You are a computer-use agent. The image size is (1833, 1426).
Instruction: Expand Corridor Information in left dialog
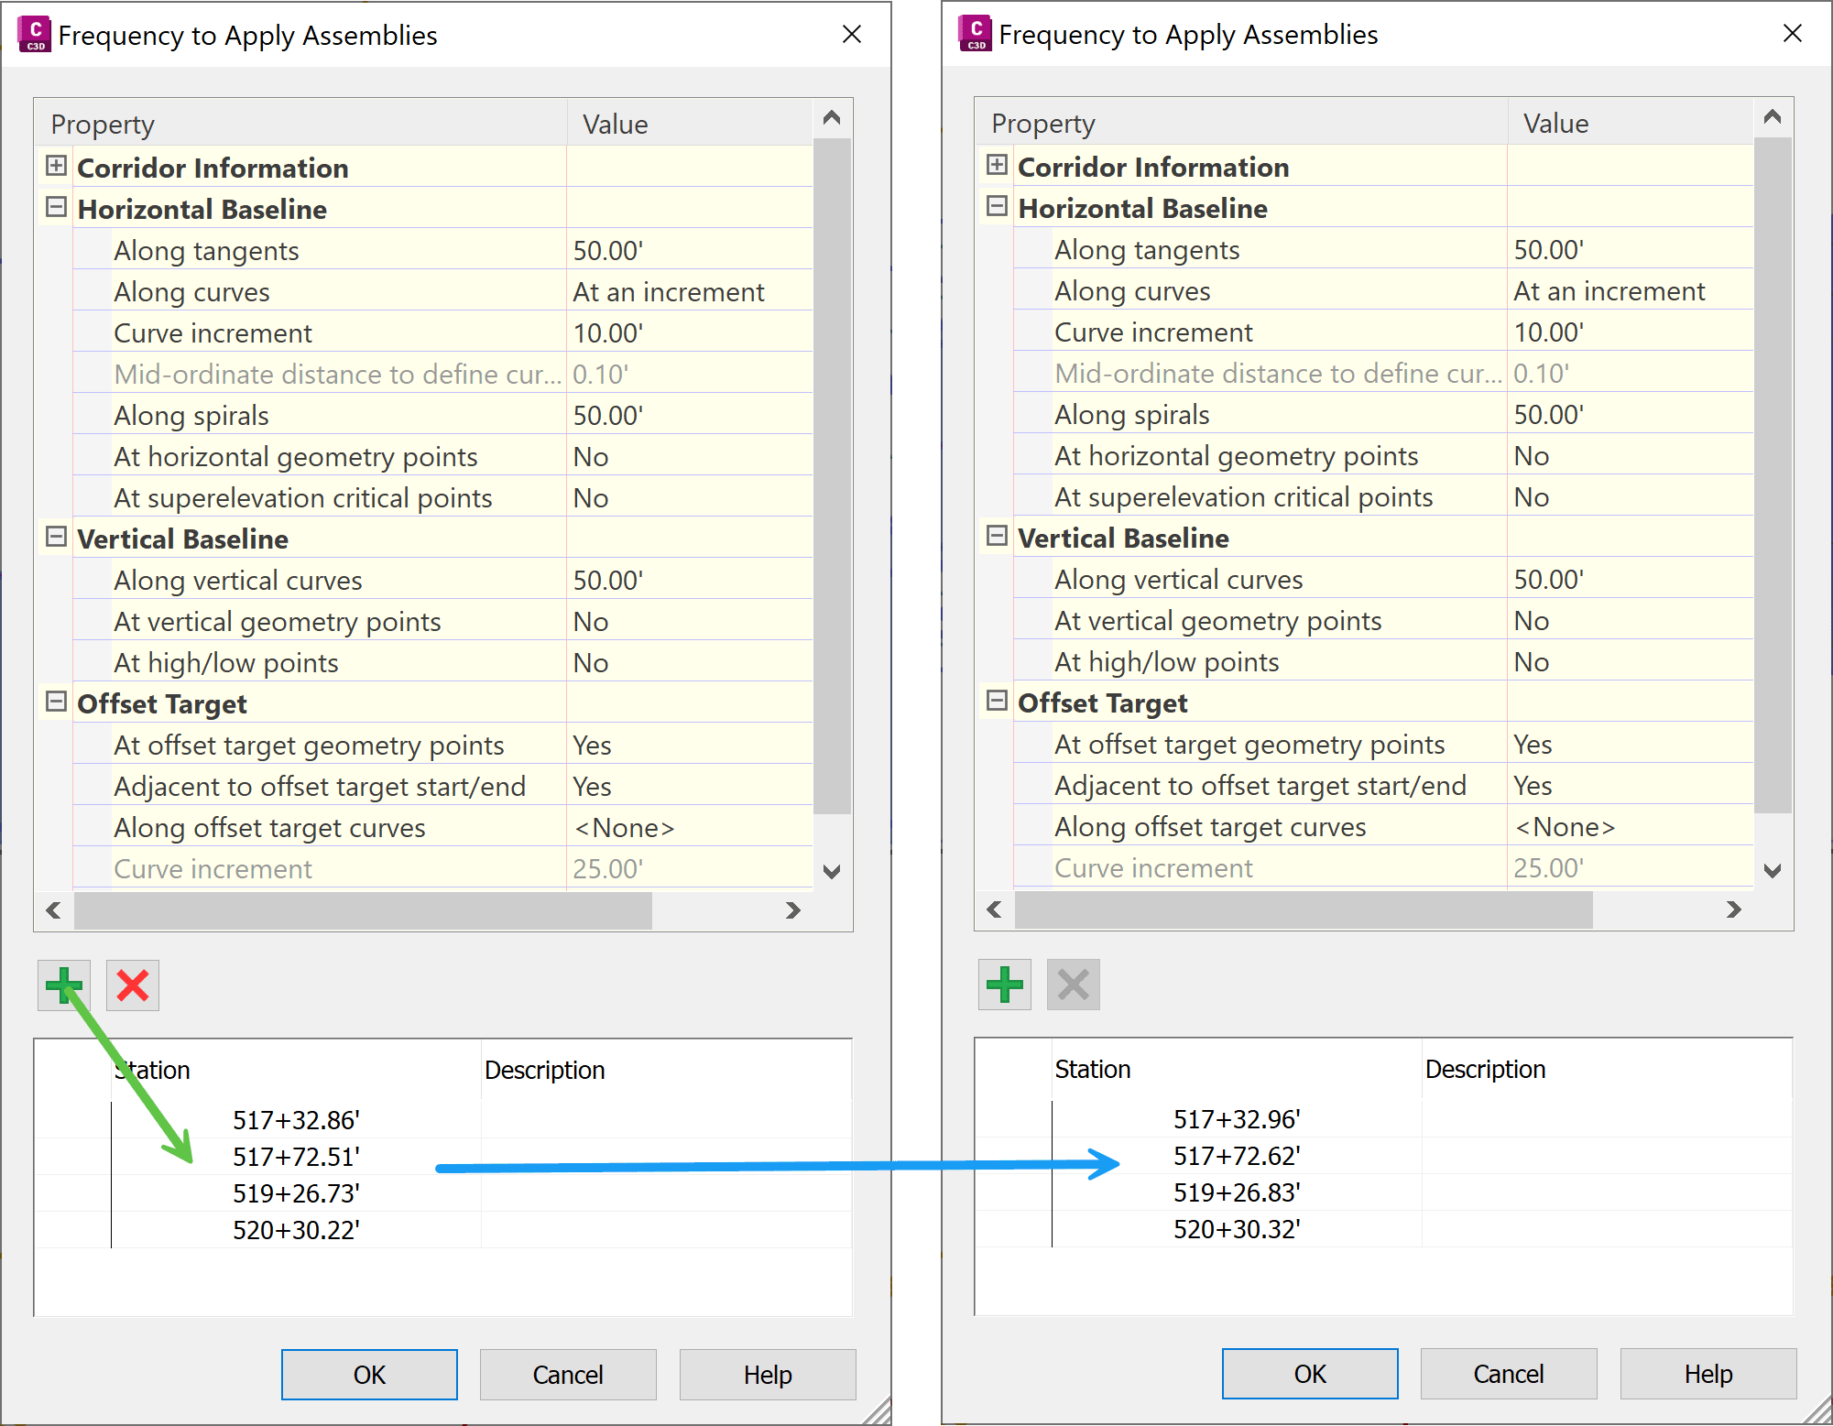(56, 166)
